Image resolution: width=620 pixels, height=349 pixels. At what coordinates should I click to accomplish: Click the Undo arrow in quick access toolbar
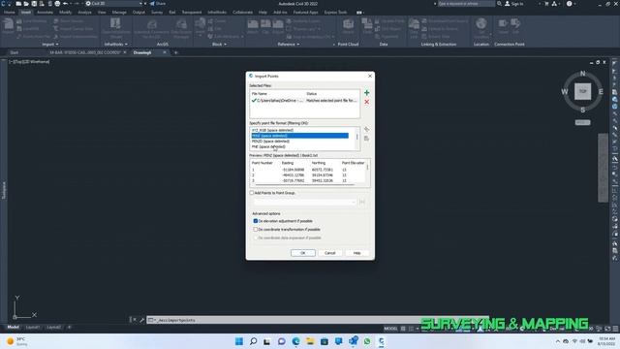click(66, 4)
